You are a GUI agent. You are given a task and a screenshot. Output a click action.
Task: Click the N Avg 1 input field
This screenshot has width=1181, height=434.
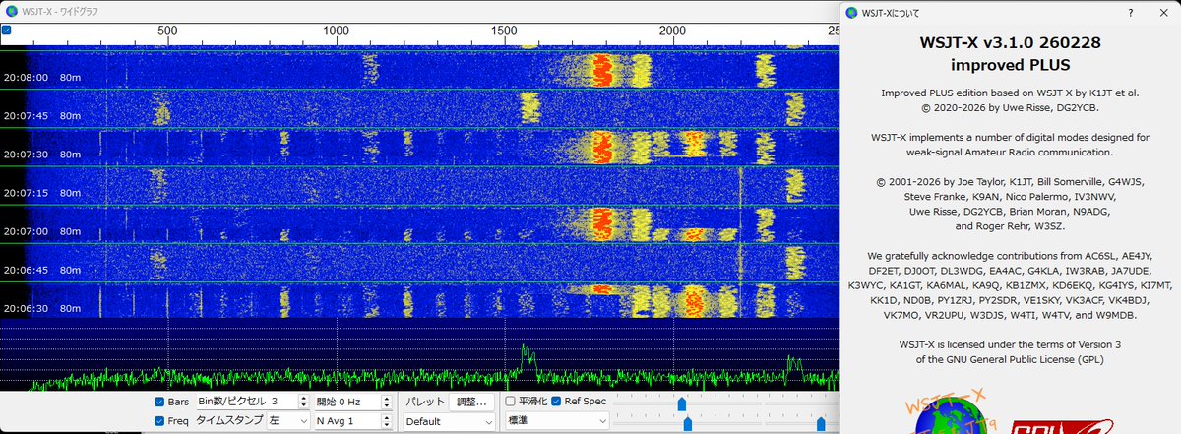tap(355, 421)
